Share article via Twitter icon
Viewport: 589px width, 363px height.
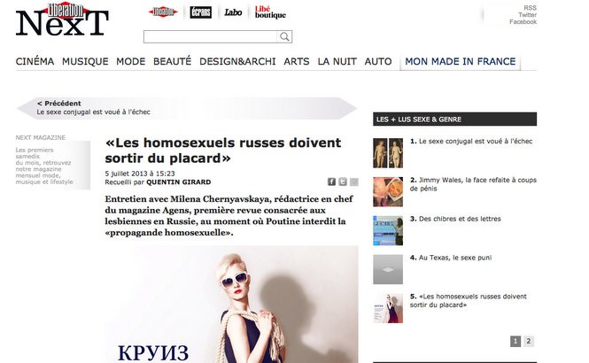343,181
